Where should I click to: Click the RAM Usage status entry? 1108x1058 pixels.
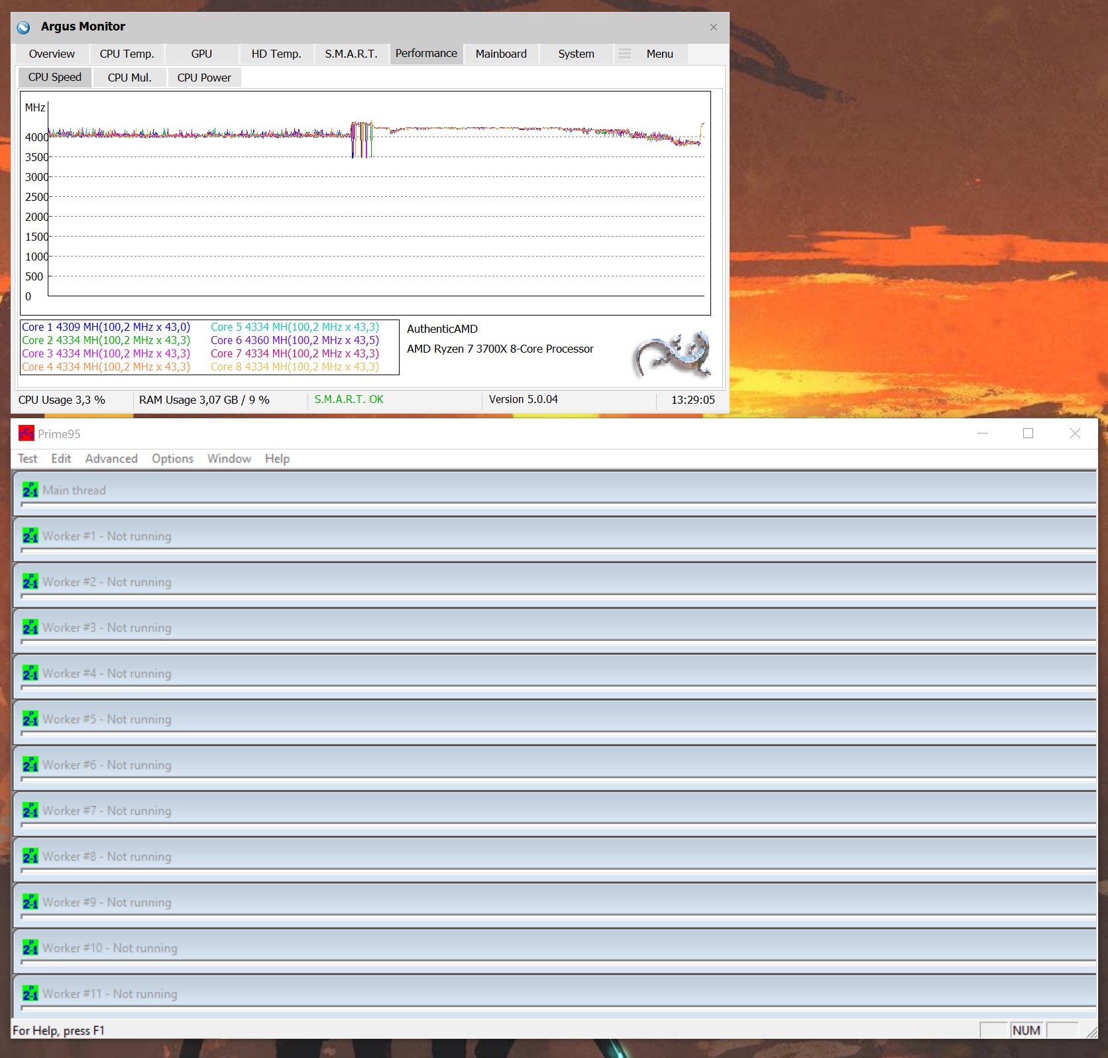204,400
